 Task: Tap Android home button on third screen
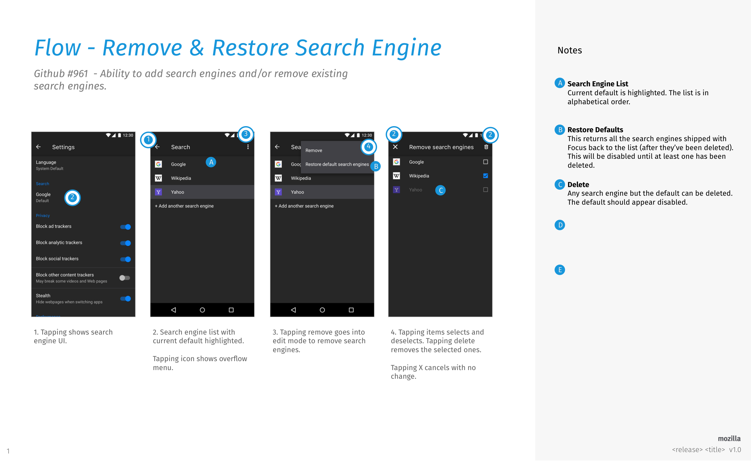[322, 310]
